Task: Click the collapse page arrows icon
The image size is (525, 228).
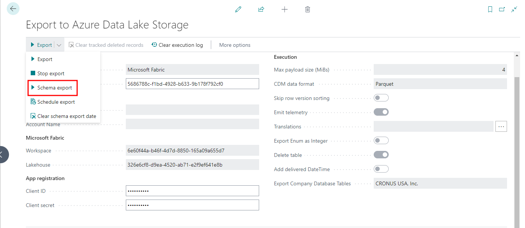Action: tap(515, 9)
